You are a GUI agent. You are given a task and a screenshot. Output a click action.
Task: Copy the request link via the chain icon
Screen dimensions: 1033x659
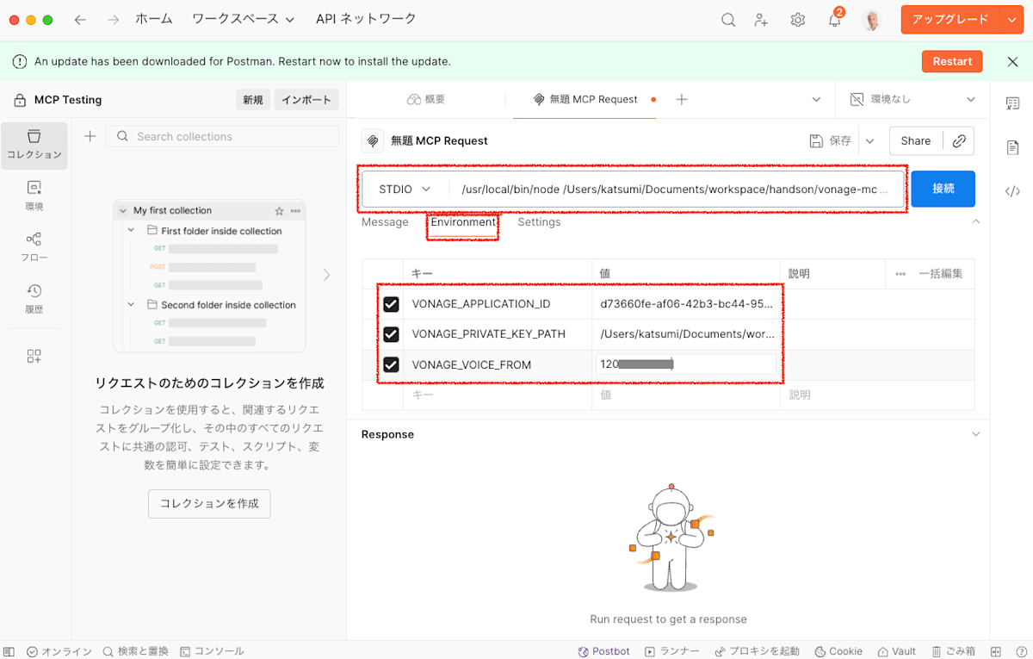click(959, 141)
